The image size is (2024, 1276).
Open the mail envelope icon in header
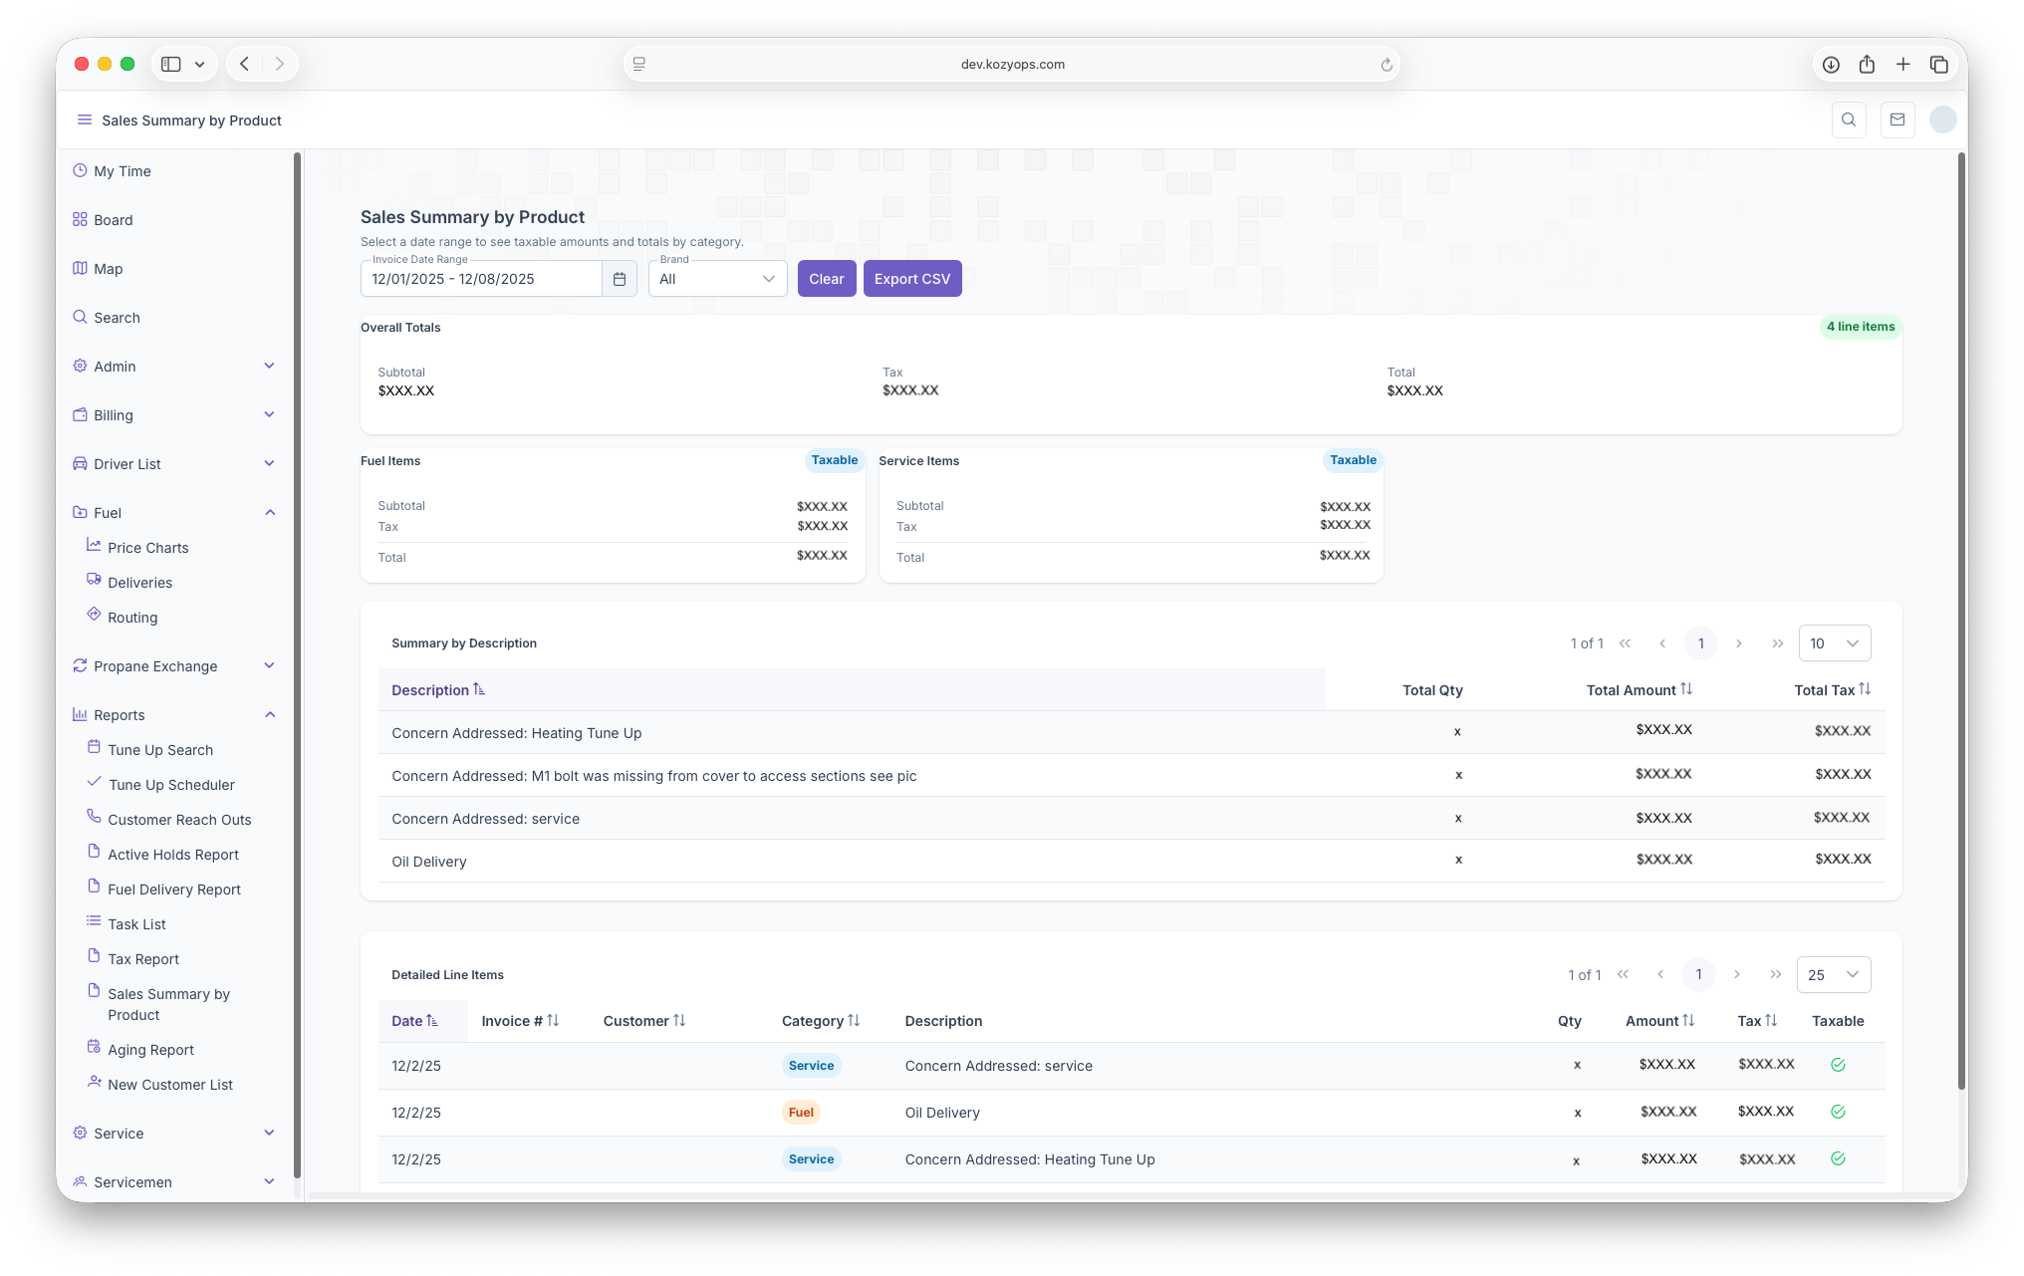1897,120
